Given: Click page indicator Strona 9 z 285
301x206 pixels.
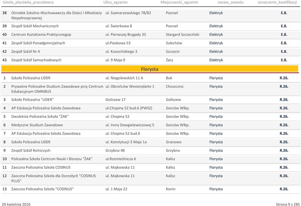Looking at the screenshot, I should tap(288, 204).
